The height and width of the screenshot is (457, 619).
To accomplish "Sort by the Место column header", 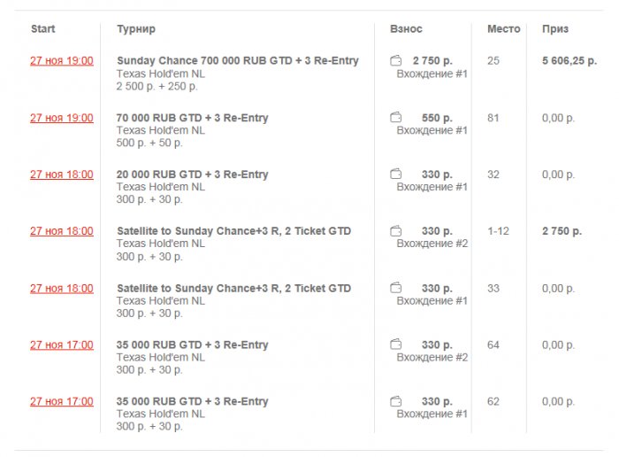I will pyautogui.click(x=503, y=29).
